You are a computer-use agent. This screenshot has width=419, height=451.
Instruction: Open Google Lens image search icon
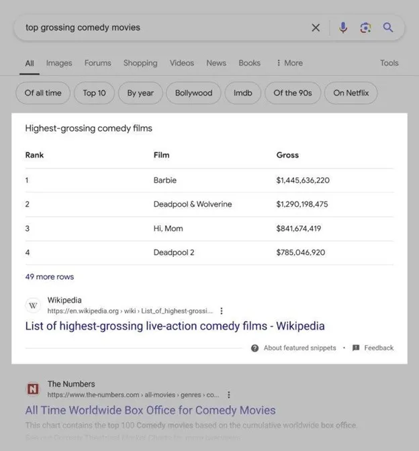[365, 28]
